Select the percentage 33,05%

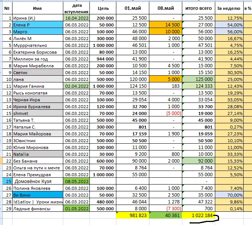[229, 100]
